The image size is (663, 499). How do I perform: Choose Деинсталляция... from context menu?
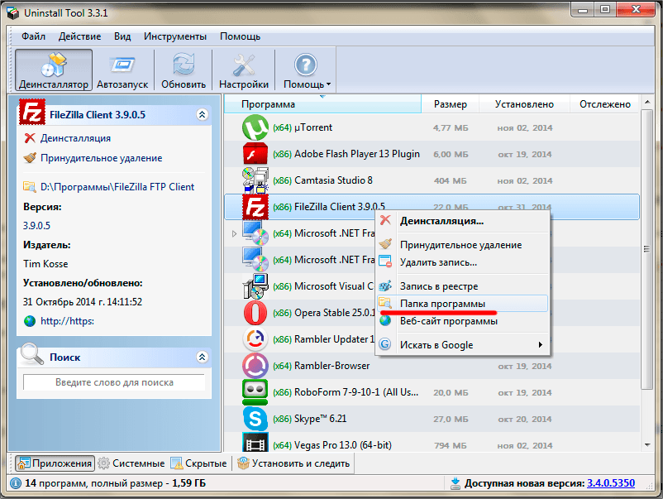pos(463,221)
